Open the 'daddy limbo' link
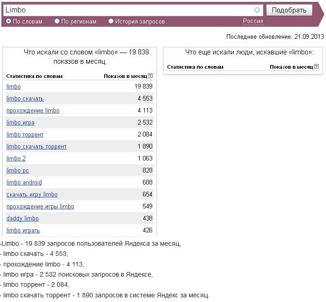326x302 pixels. coord(23,219)
